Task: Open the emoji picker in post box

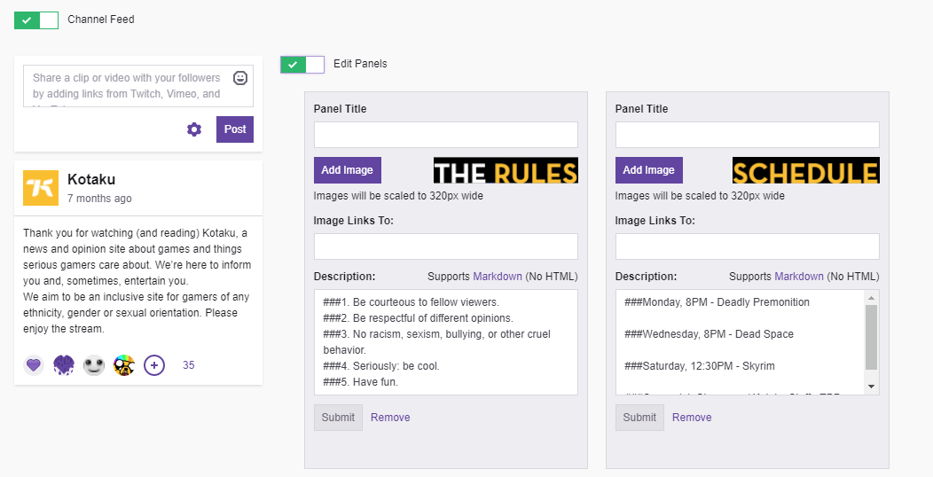Action: point(240,78)
